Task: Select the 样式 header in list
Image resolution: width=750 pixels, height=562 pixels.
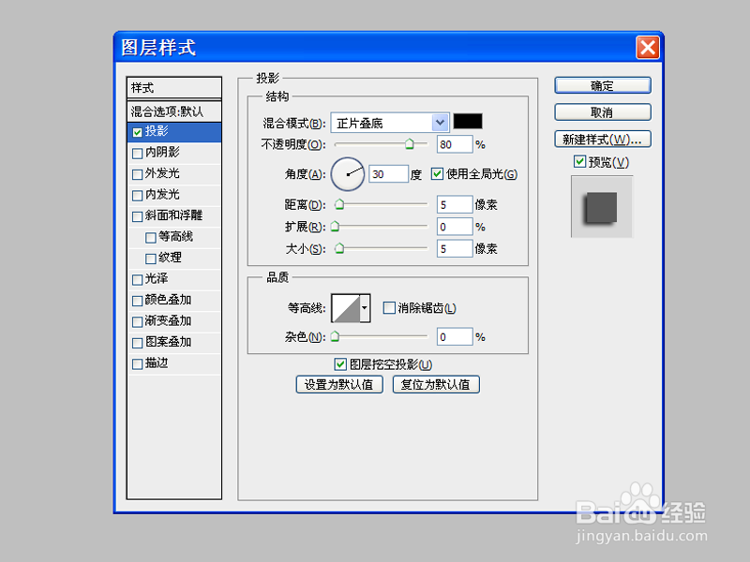Action: point(174,87)
